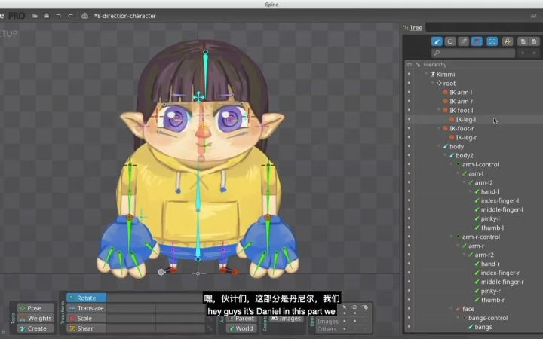Toggle the visibility dot for the root row

pyautogui.click(x=409, y=83)
